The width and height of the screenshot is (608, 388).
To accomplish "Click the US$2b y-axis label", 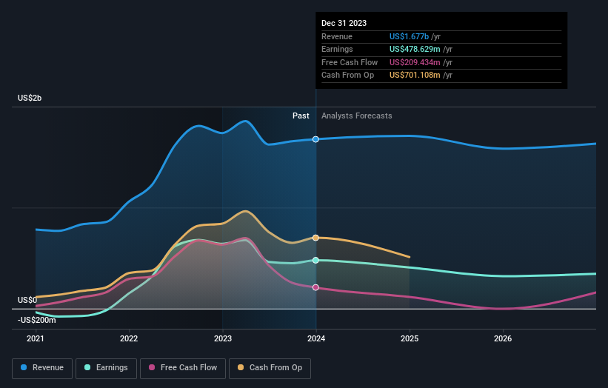I will [x=30, y=98].
